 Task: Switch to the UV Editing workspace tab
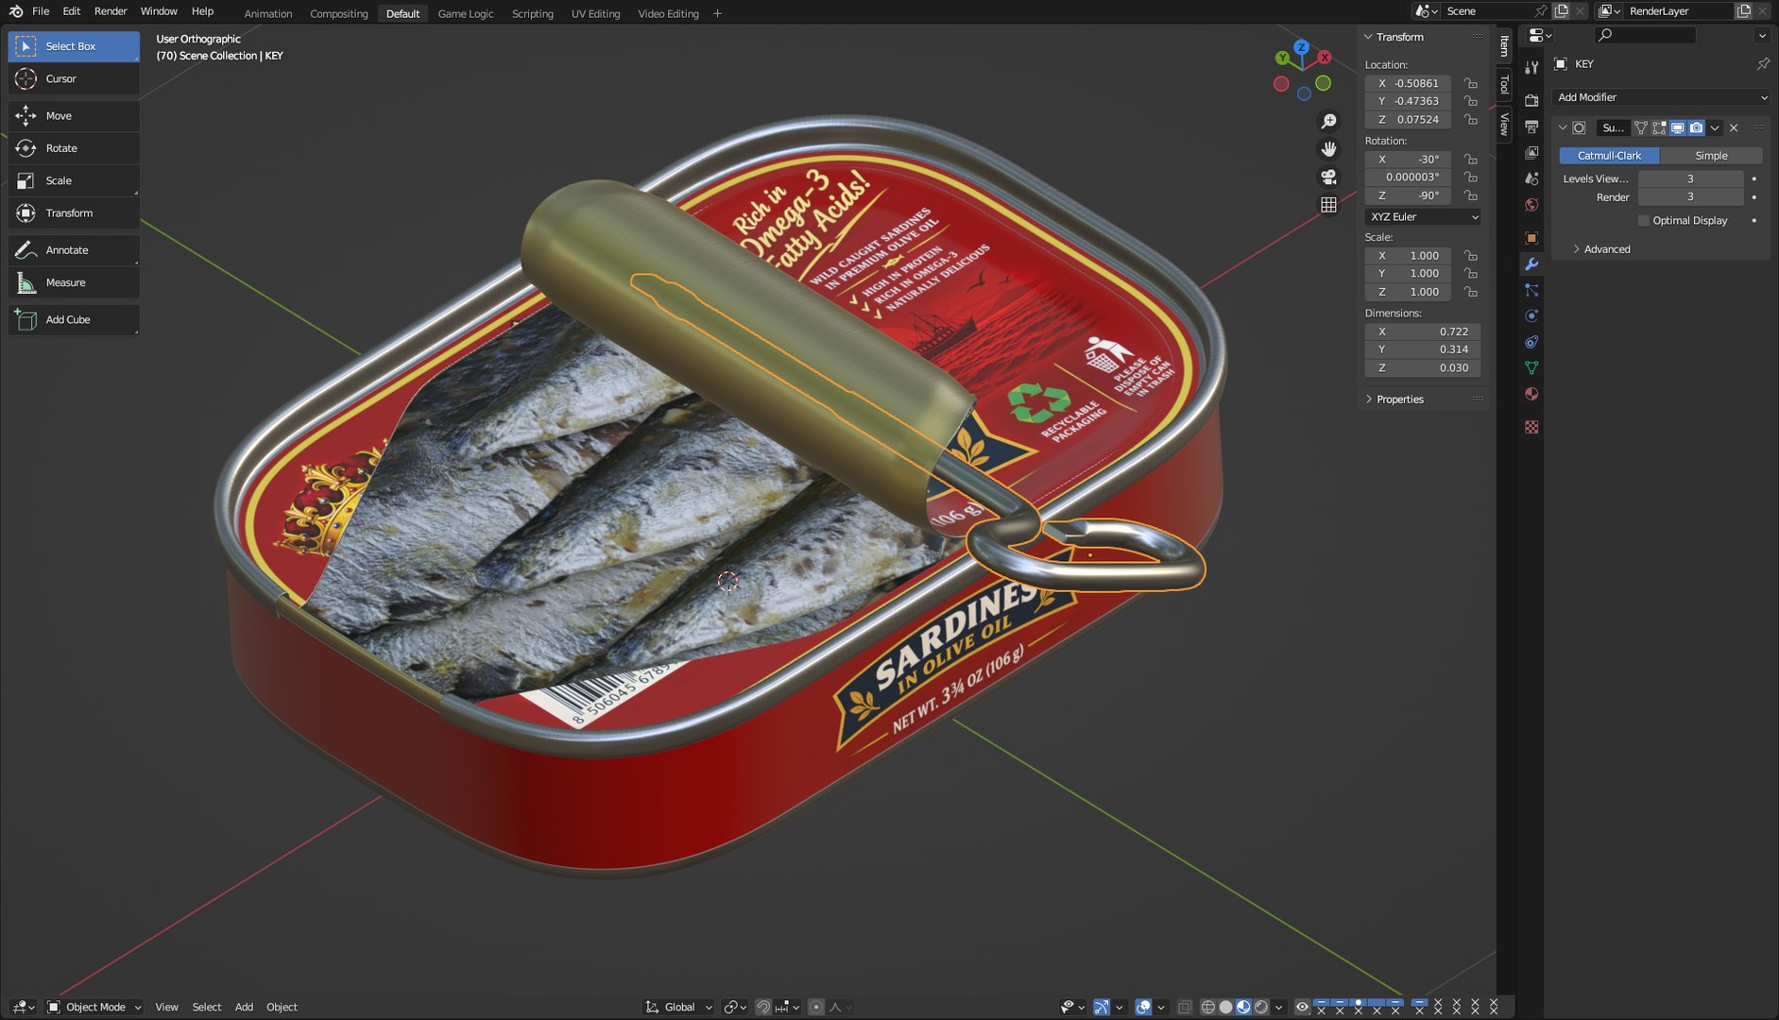pos(595,13)
